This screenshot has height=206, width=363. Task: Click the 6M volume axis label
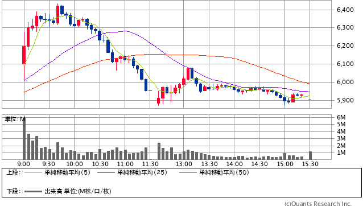tap(341, 117)
